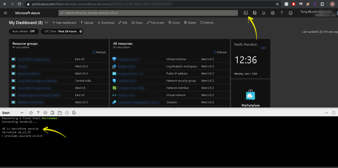This screenshot has height=168, width=338.
Task: Click Microsoft Azure home link
Action: click(28, 13)
